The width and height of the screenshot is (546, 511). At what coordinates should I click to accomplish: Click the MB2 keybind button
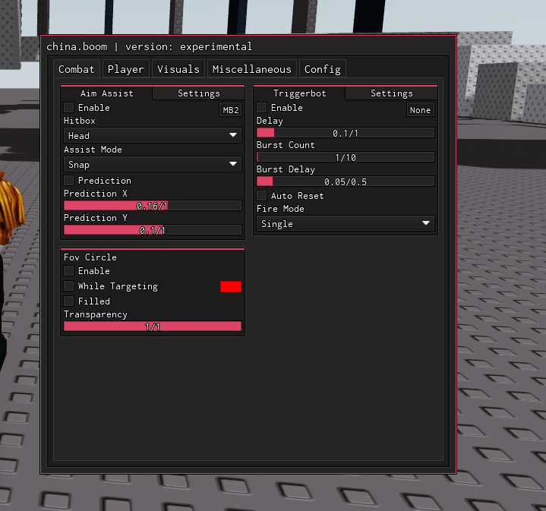click(x=231, y=110)
